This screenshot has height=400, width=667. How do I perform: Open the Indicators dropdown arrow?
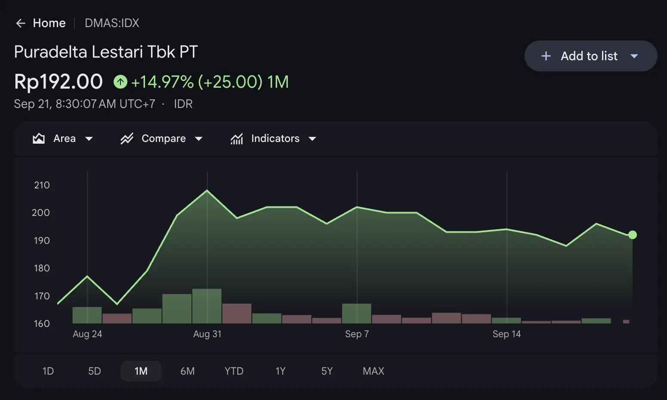point(312,138)
